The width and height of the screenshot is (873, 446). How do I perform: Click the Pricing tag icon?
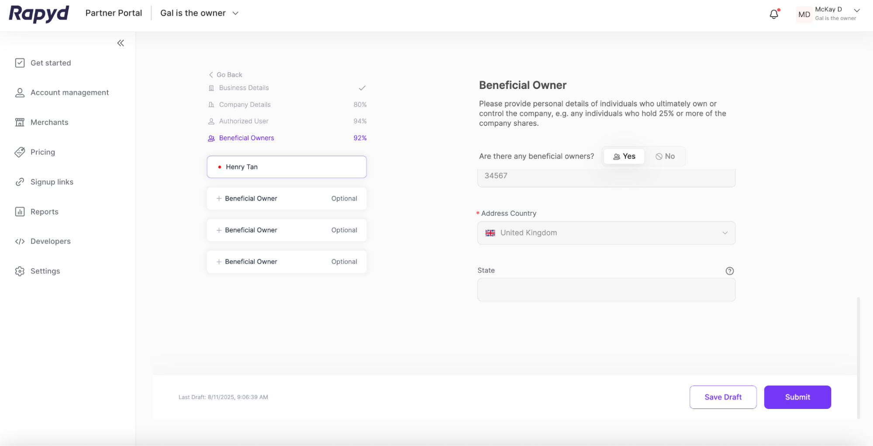tap(20, 152)
